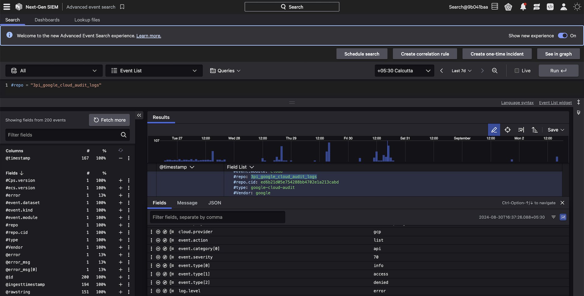Switch to the JSON tab
Screen dimensions: 584x296
tap(214, 203)
